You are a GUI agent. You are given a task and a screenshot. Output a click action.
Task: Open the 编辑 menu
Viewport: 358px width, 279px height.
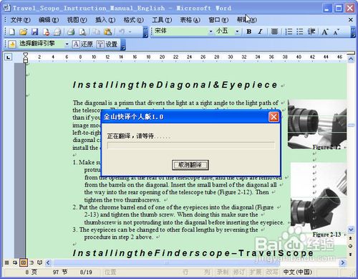pos(49,20)
